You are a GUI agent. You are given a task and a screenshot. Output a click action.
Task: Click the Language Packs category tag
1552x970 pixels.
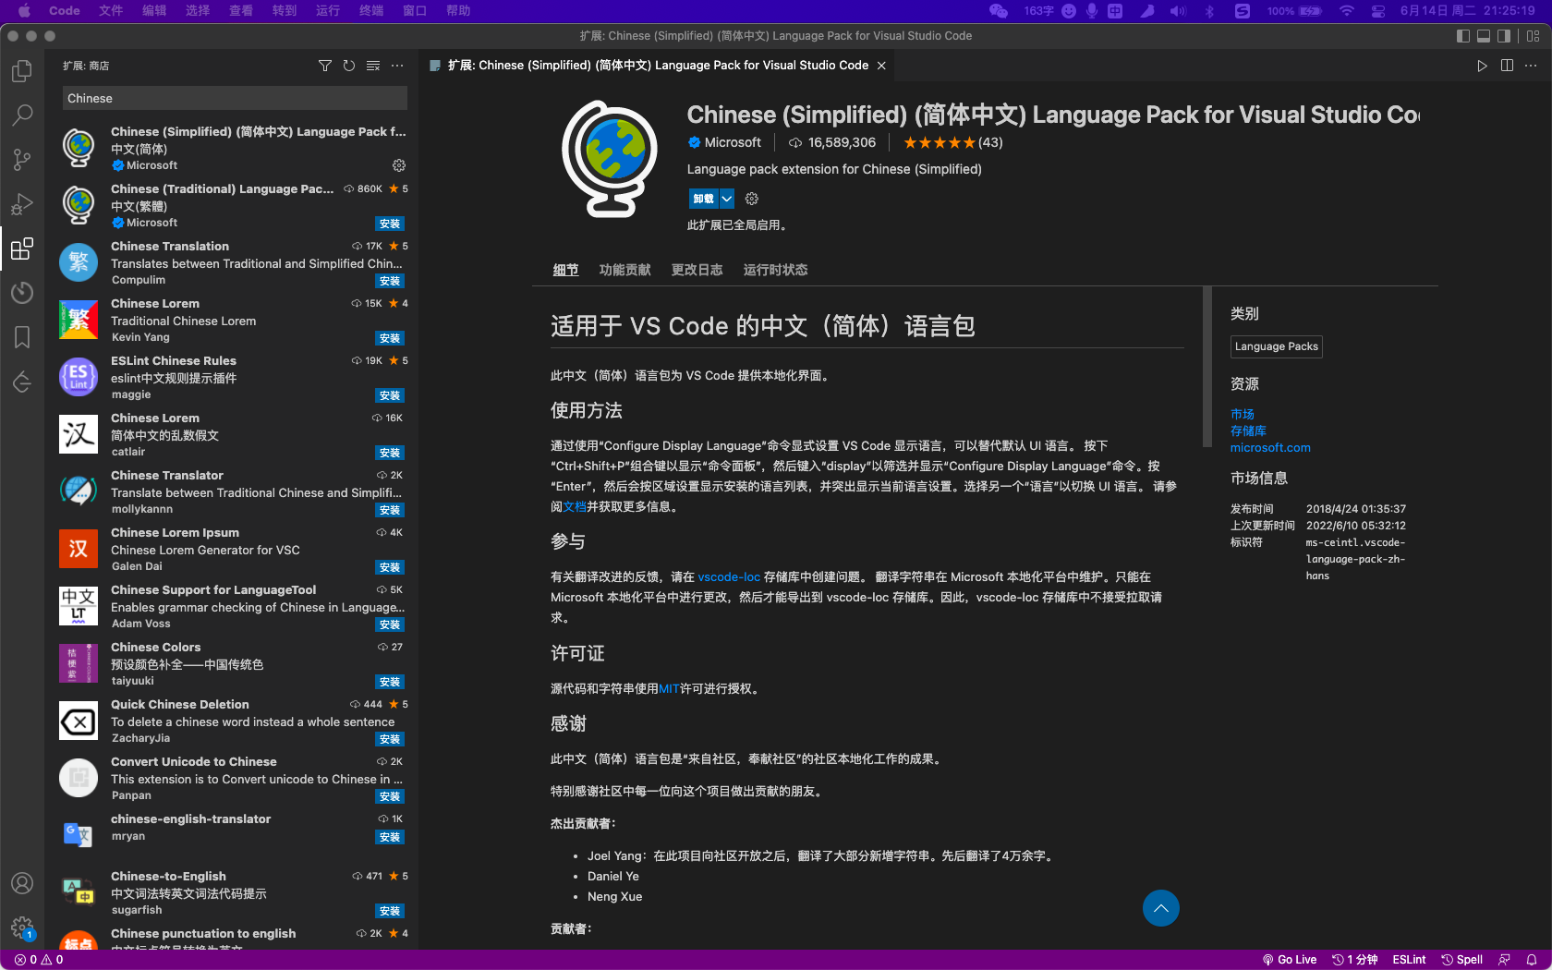1277,346
